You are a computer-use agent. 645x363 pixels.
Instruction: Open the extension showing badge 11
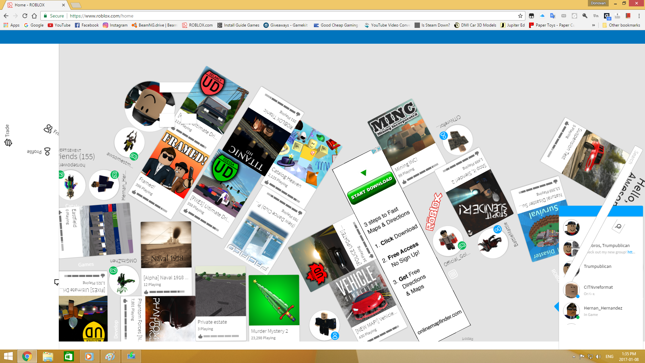[x=607, y=16]
